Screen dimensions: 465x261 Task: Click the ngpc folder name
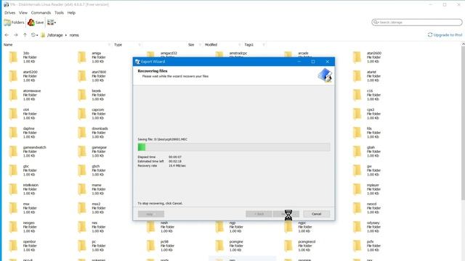pyautogui.click(x=302, y=223)
